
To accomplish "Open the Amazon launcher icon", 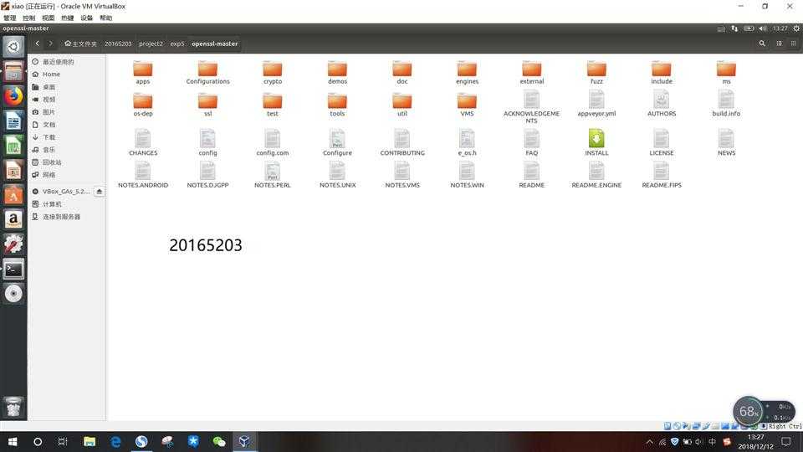I will [x=13, y=219].
